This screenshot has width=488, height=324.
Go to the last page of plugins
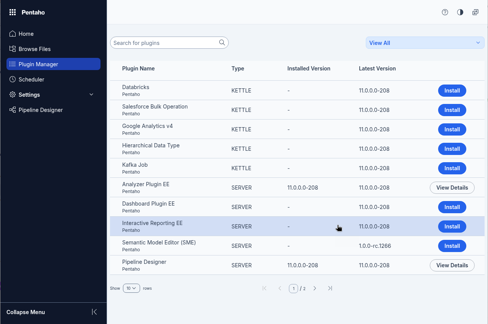pyautogui.click(x=330, y=288)
